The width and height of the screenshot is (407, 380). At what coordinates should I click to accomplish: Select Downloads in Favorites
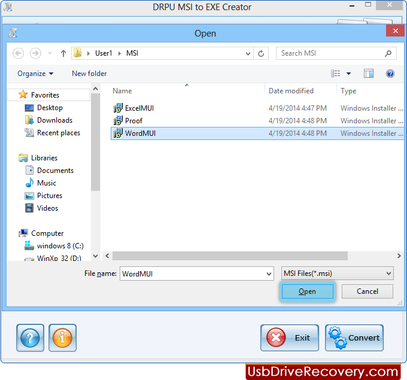(54, 120)
